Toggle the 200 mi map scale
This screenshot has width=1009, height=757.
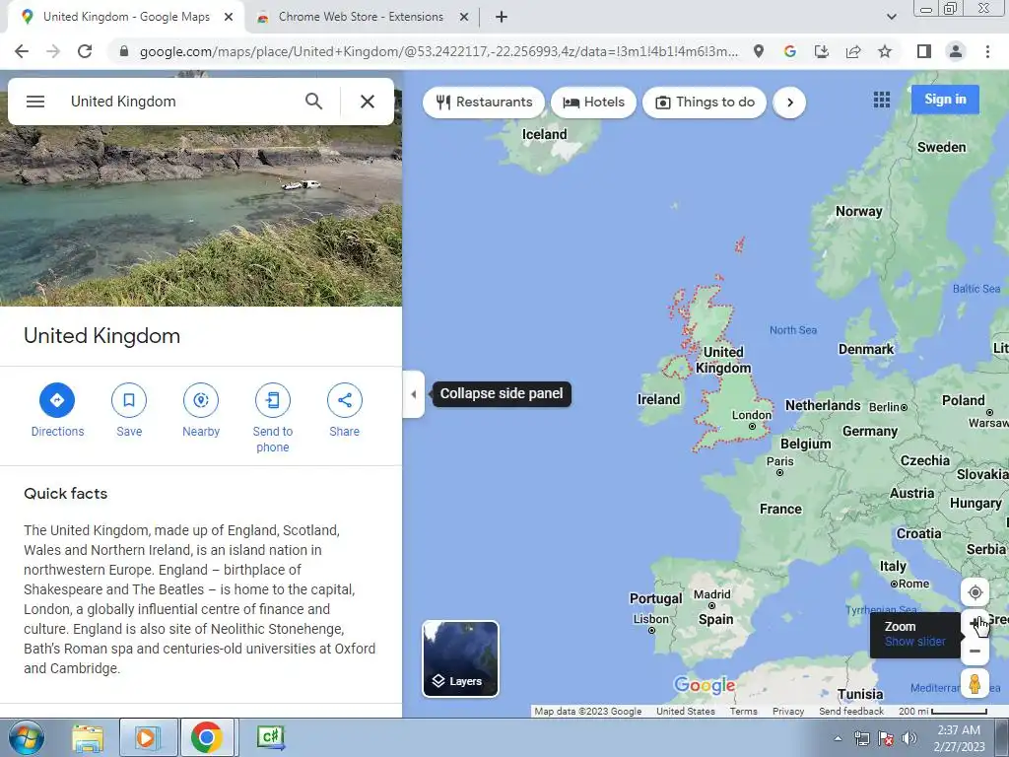[x=943, y=712]
